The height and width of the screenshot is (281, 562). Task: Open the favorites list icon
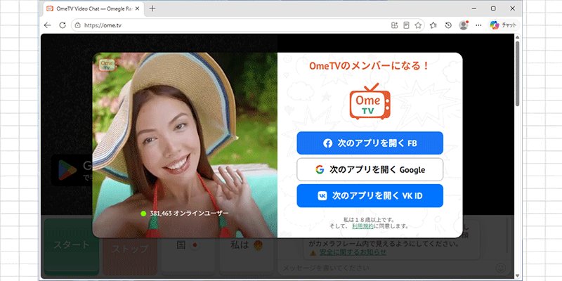433,25
